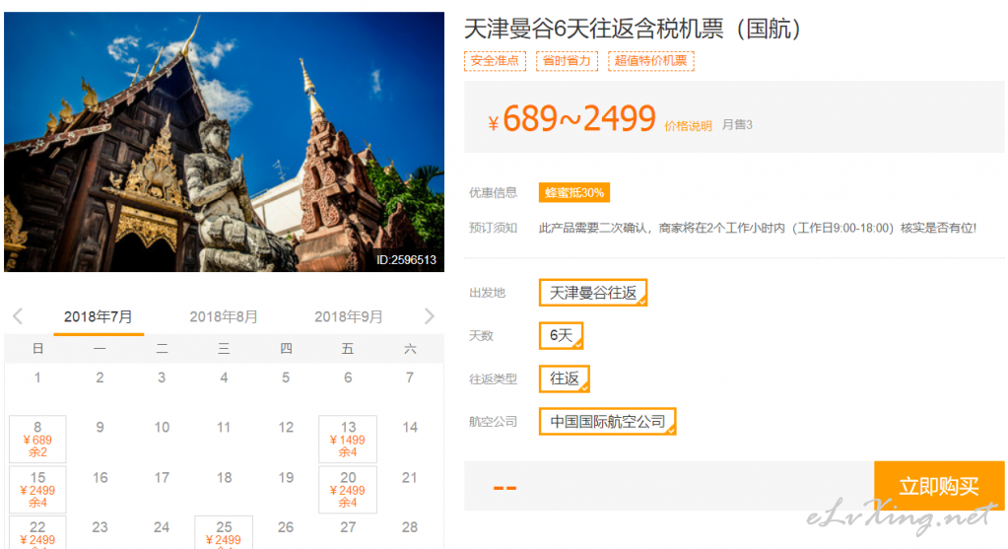The width and height of the screenshot is (1008, 549).
Task: Click calendar date 26
Action: coord(286,527)
